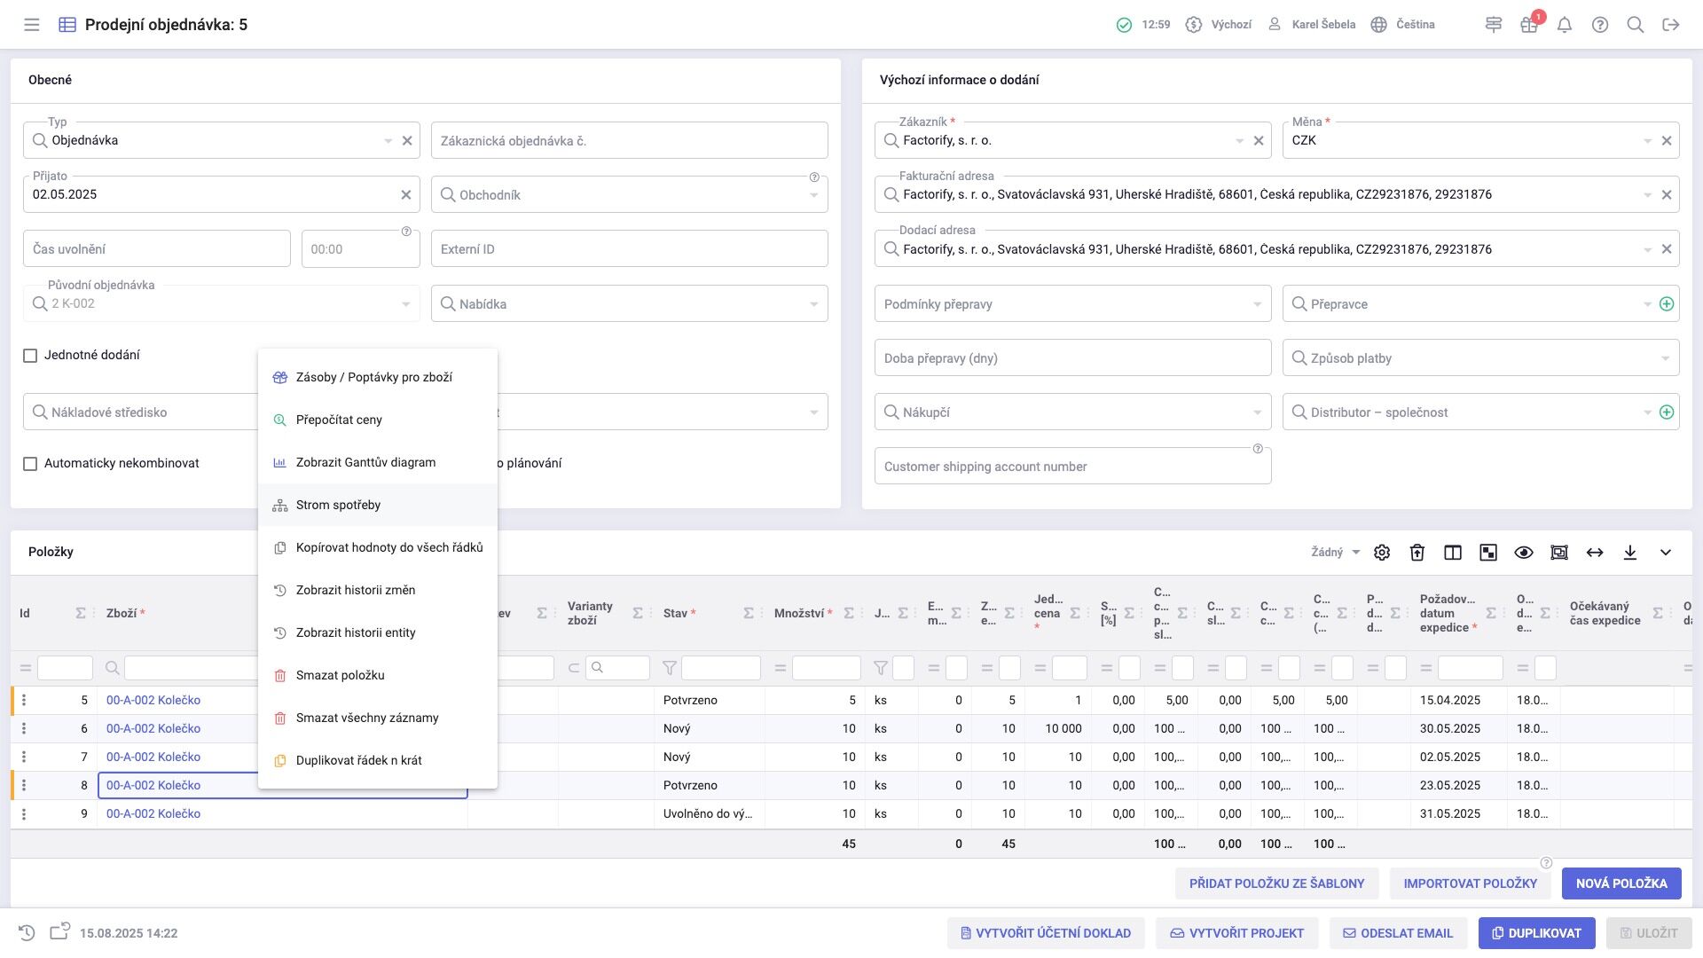1703x958 pixels.
Task: Click the download icon in Položky toolbar
Action: tap(1630, 553)
